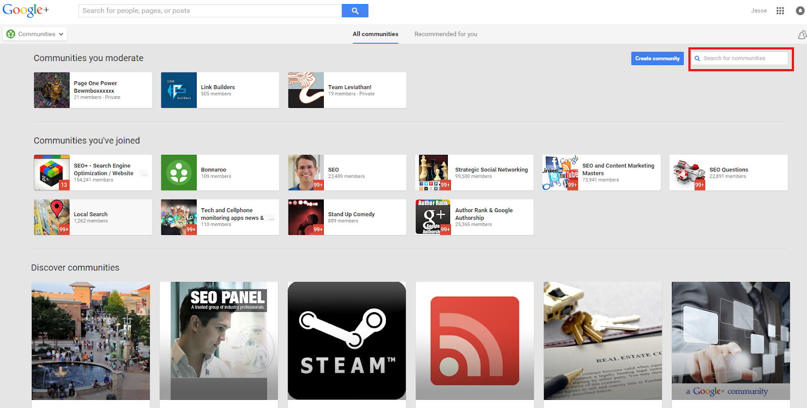Click the SEO and Content Marketing Masters title
Image resolution: width=807 pixels, height=408 pixels.
point(618,169)
